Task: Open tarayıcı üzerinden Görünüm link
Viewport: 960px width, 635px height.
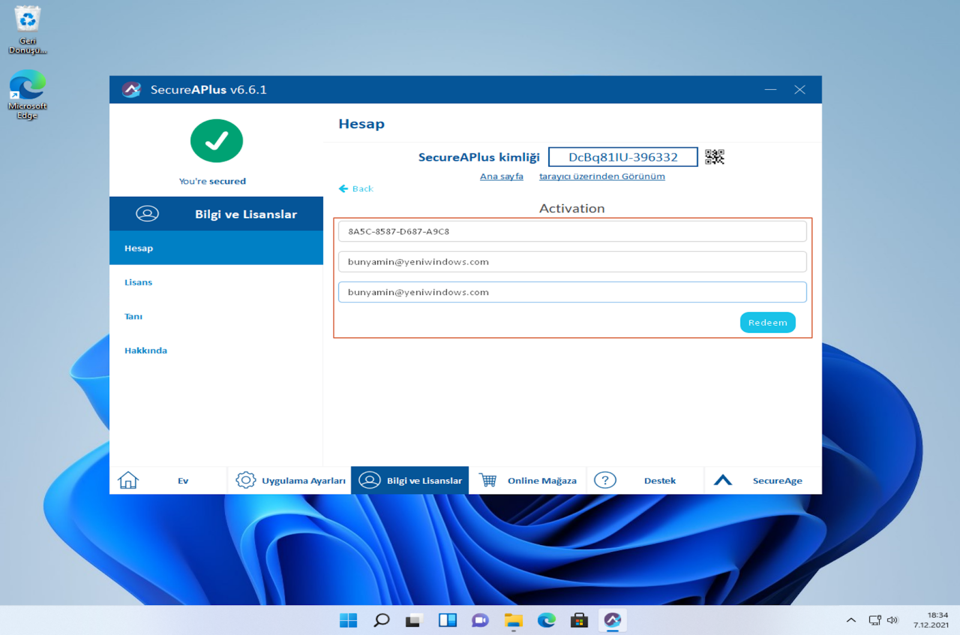Action: 602,176
